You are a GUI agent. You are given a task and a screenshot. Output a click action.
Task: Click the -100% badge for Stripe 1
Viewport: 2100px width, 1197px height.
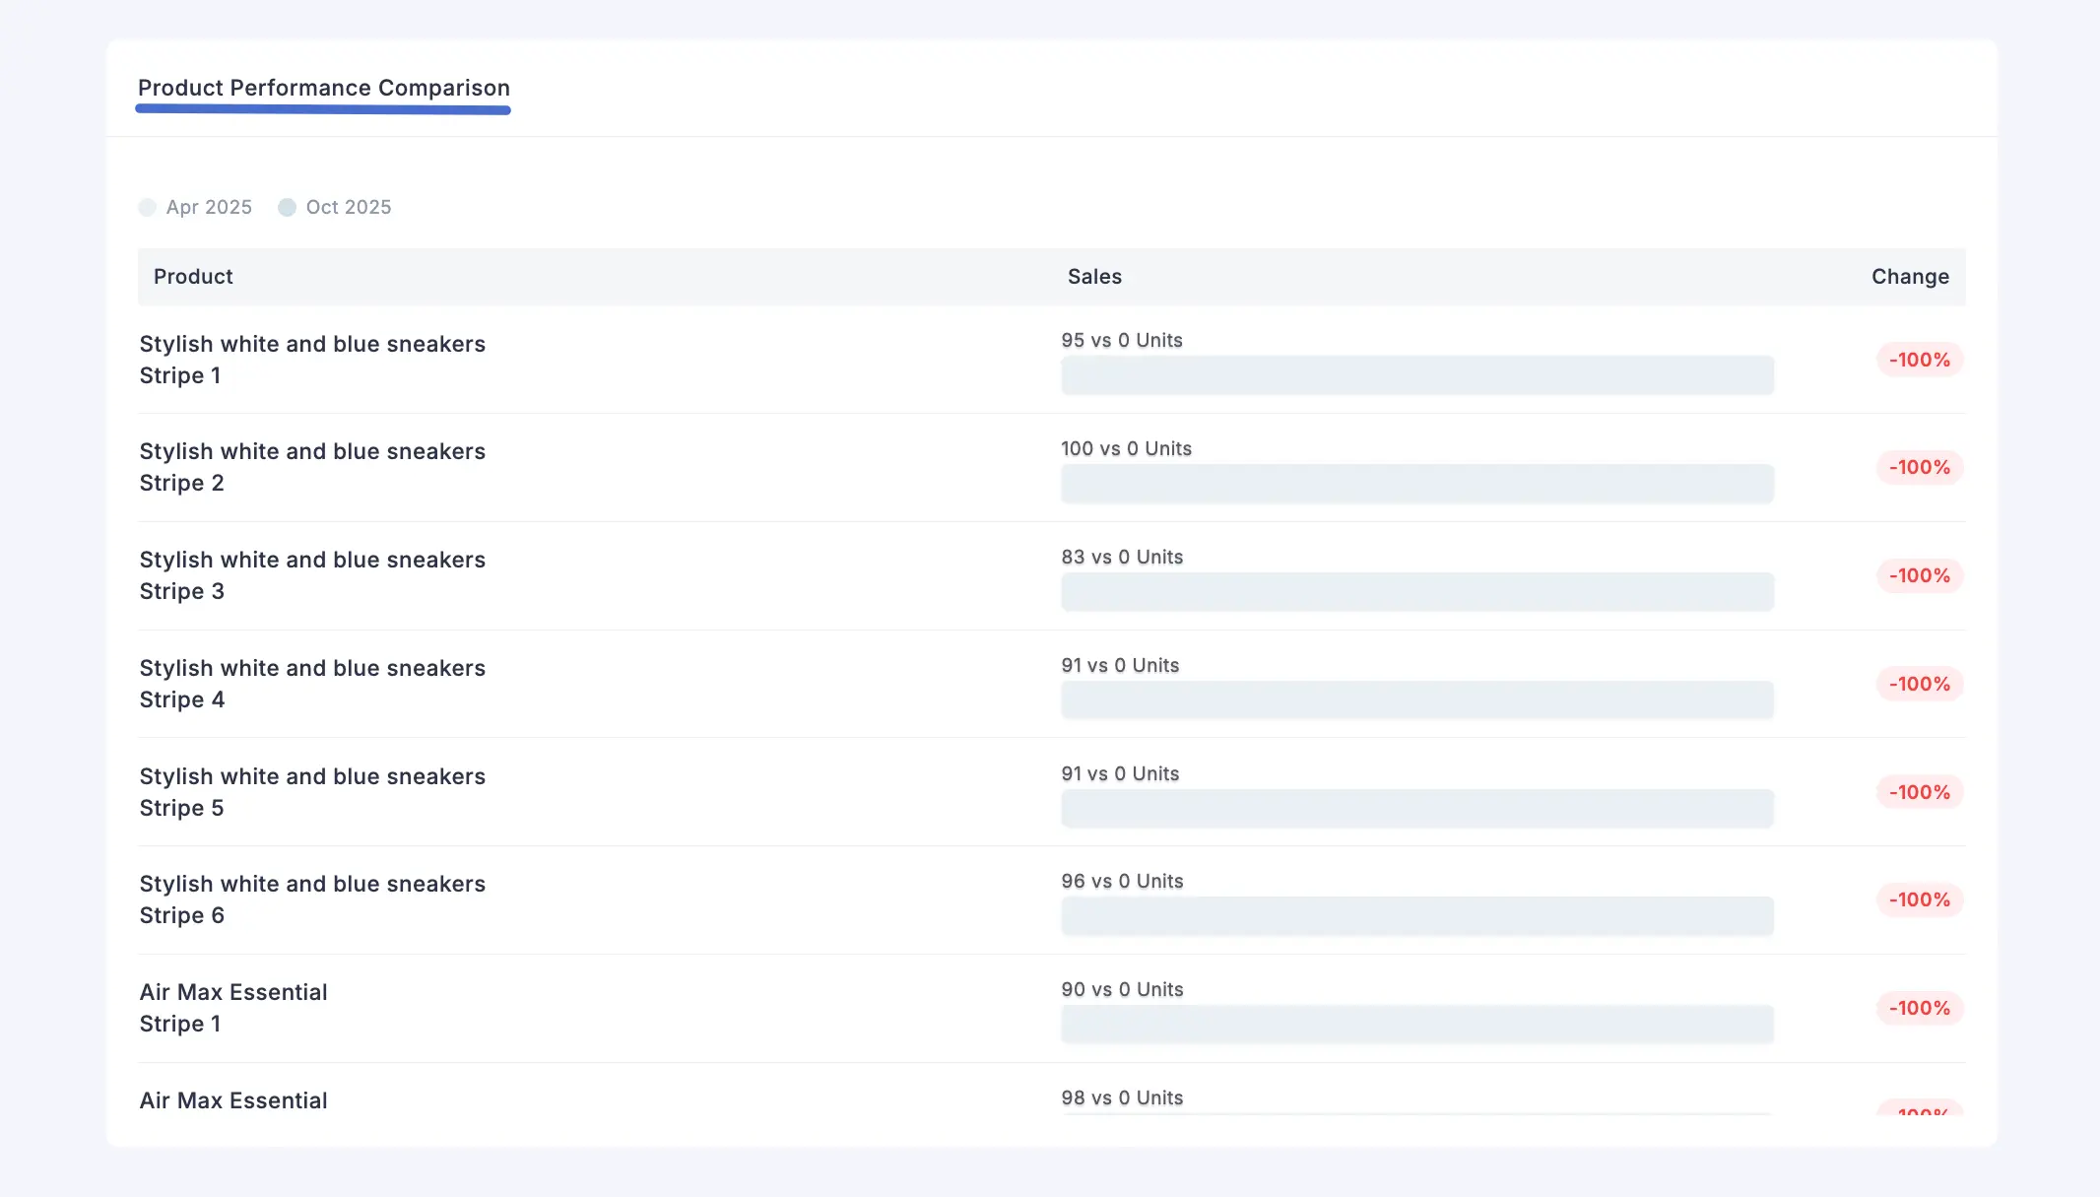(1918, 360)
